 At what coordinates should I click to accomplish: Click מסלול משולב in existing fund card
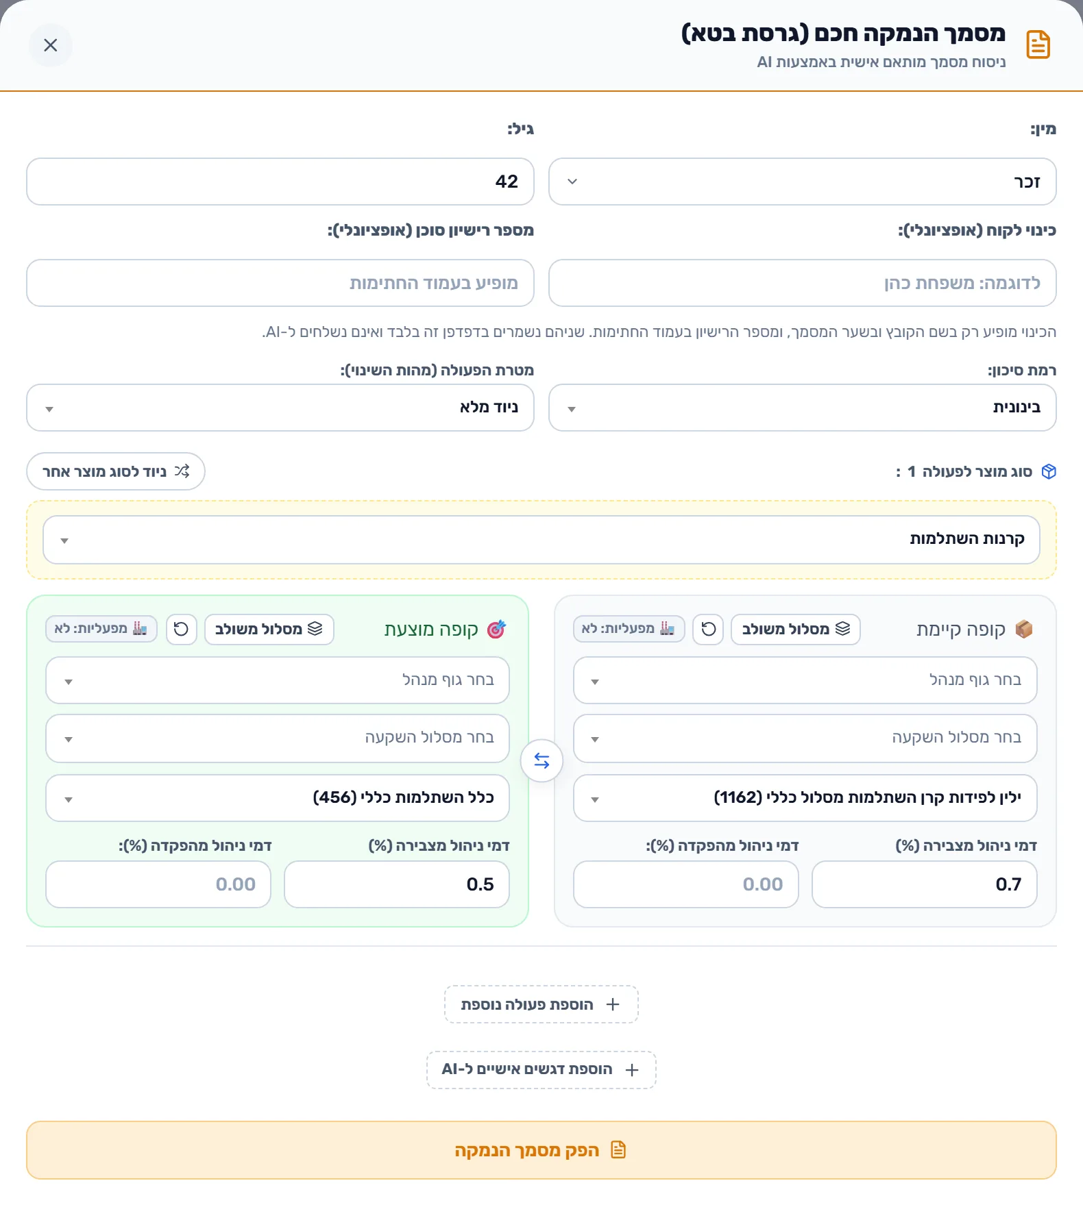[796, 630]
